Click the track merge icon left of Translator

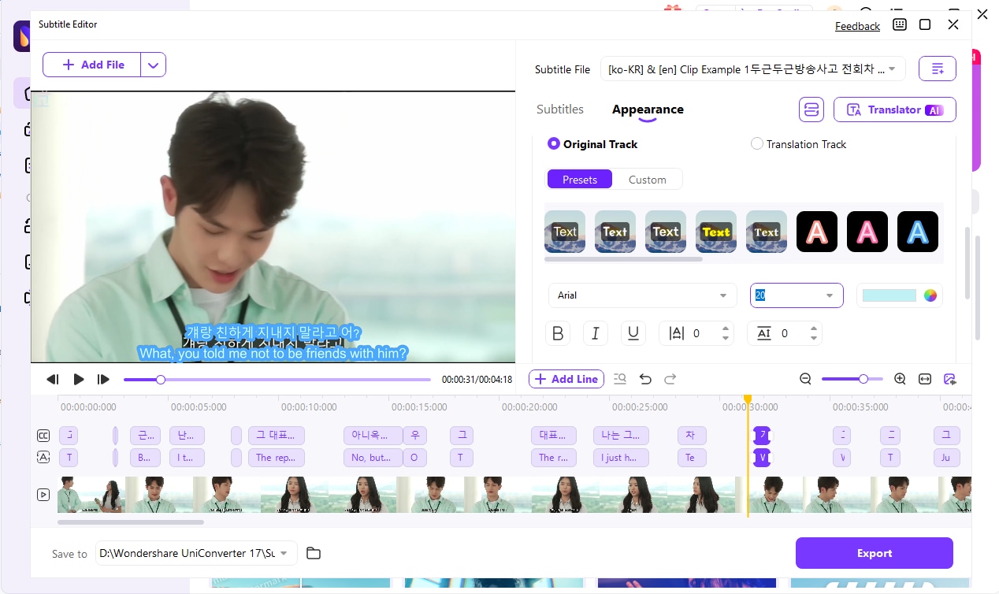tap(811, 110)
